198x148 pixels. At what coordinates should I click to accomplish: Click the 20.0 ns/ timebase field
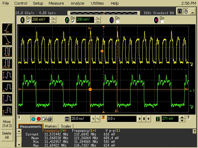80,119
